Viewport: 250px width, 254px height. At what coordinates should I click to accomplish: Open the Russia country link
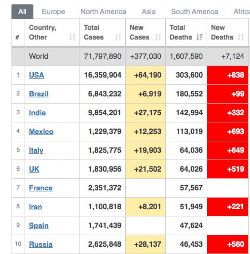[x=41, y=244]
